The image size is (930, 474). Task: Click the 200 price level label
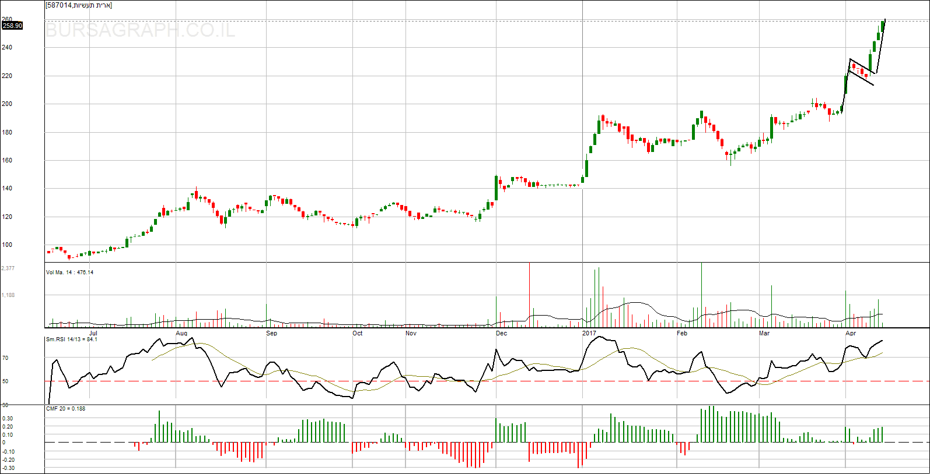tap(7, 104)
